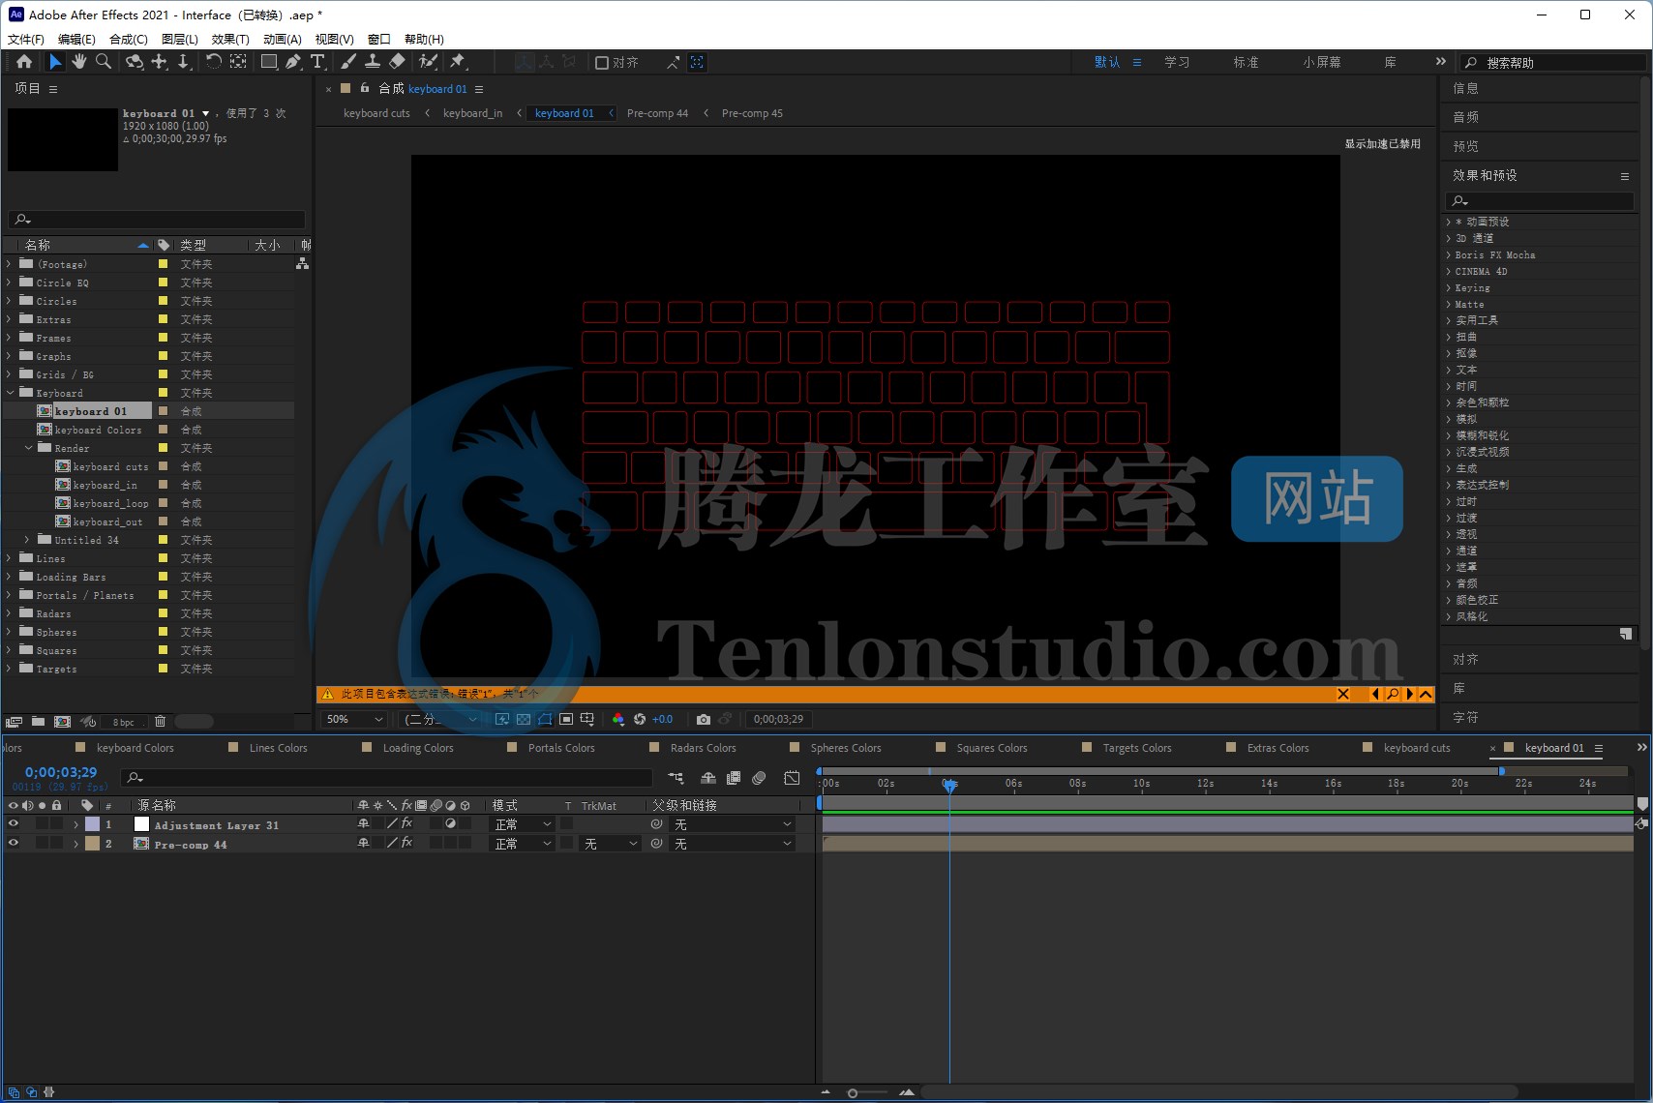Open the 文件(F) menu

point(26,39)
